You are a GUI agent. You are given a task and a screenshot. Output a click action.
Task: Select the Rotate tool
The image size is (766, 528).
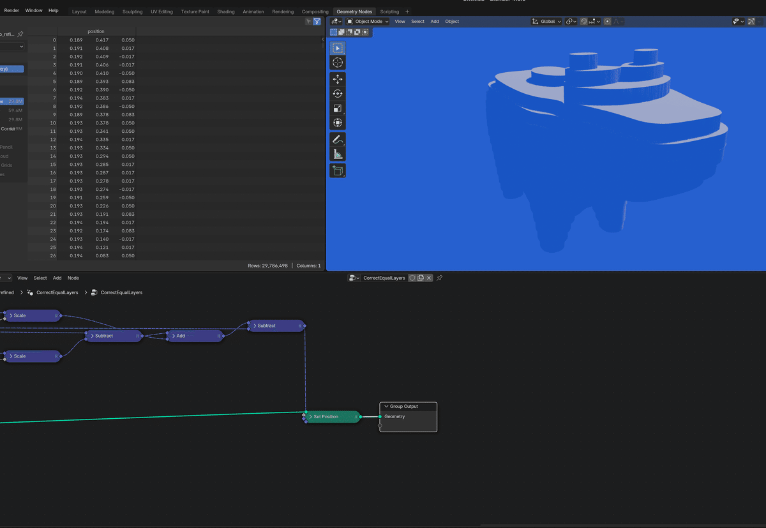(338, 94)
